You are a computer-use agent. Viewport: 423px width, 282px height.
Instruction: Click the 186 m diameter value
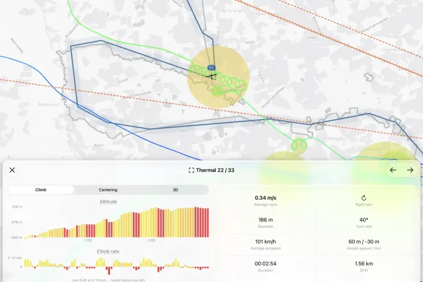click(x=265, y=220)
